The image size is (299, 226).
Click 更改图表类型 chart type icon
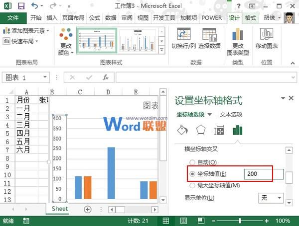[x=238, y=42]
